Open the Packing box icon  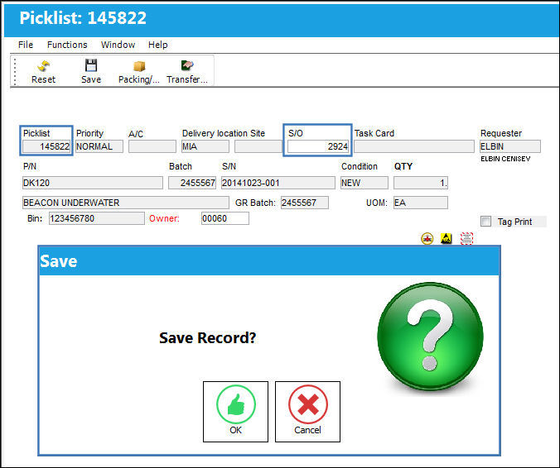point(139,66)
